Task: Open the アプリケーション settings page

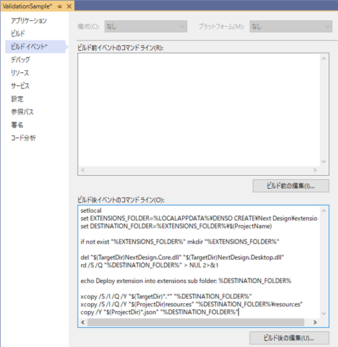Action: (x=29, y=21)
